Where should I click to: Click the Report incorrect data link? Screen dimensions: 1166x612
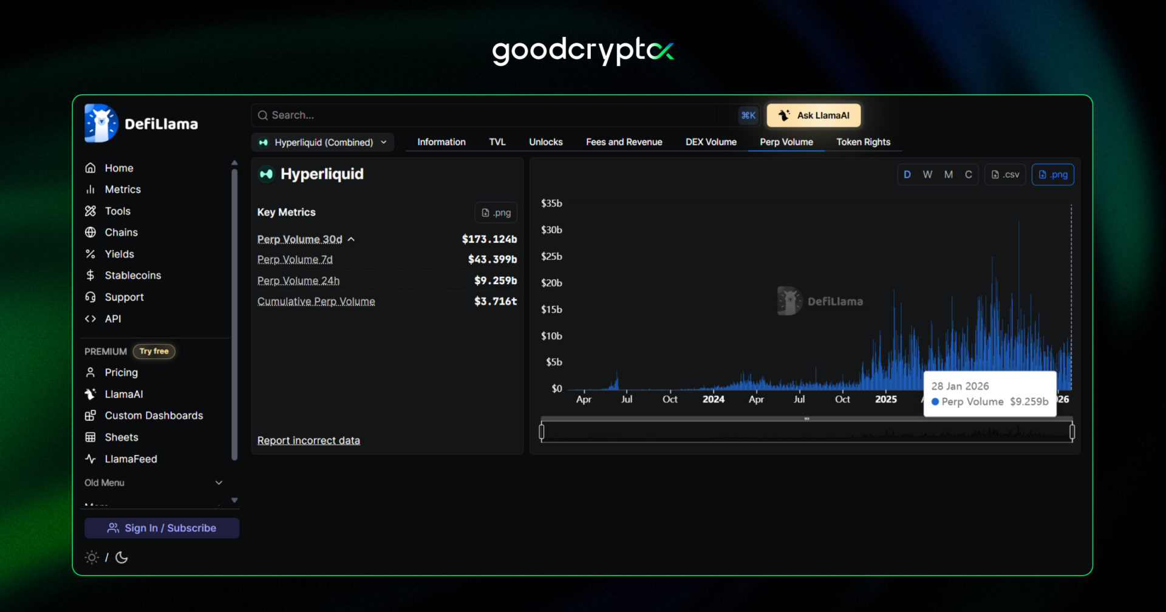point(309,440)
